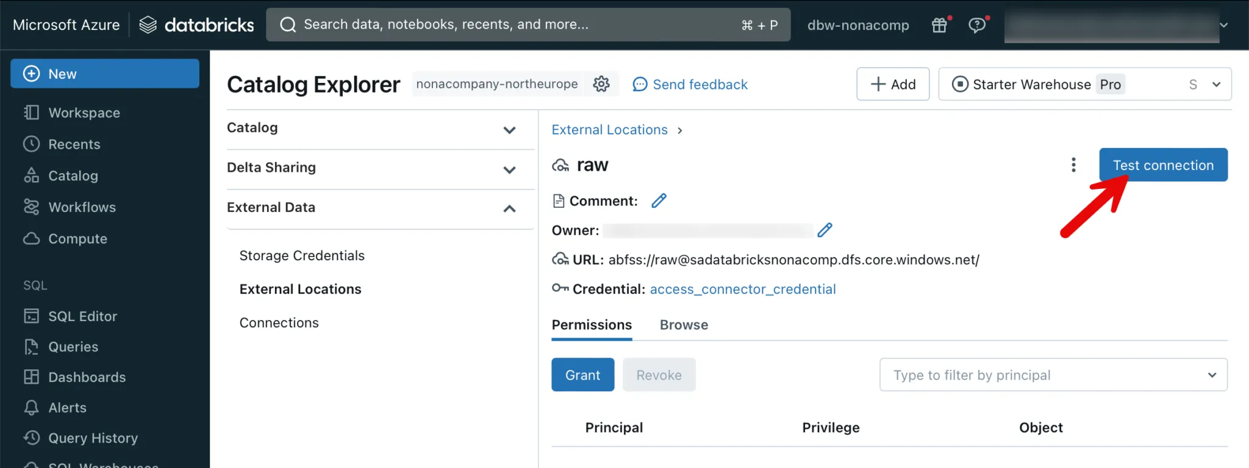This screenshot has height=468, width=1249.
Task: Open metastore settings gear icon
Action: [601, 84]
